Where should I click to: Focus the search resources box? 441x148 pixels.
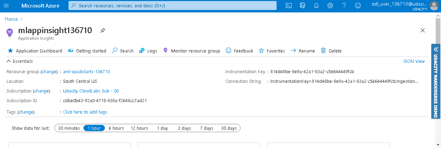pyautogui.click(x=172, y=6)
